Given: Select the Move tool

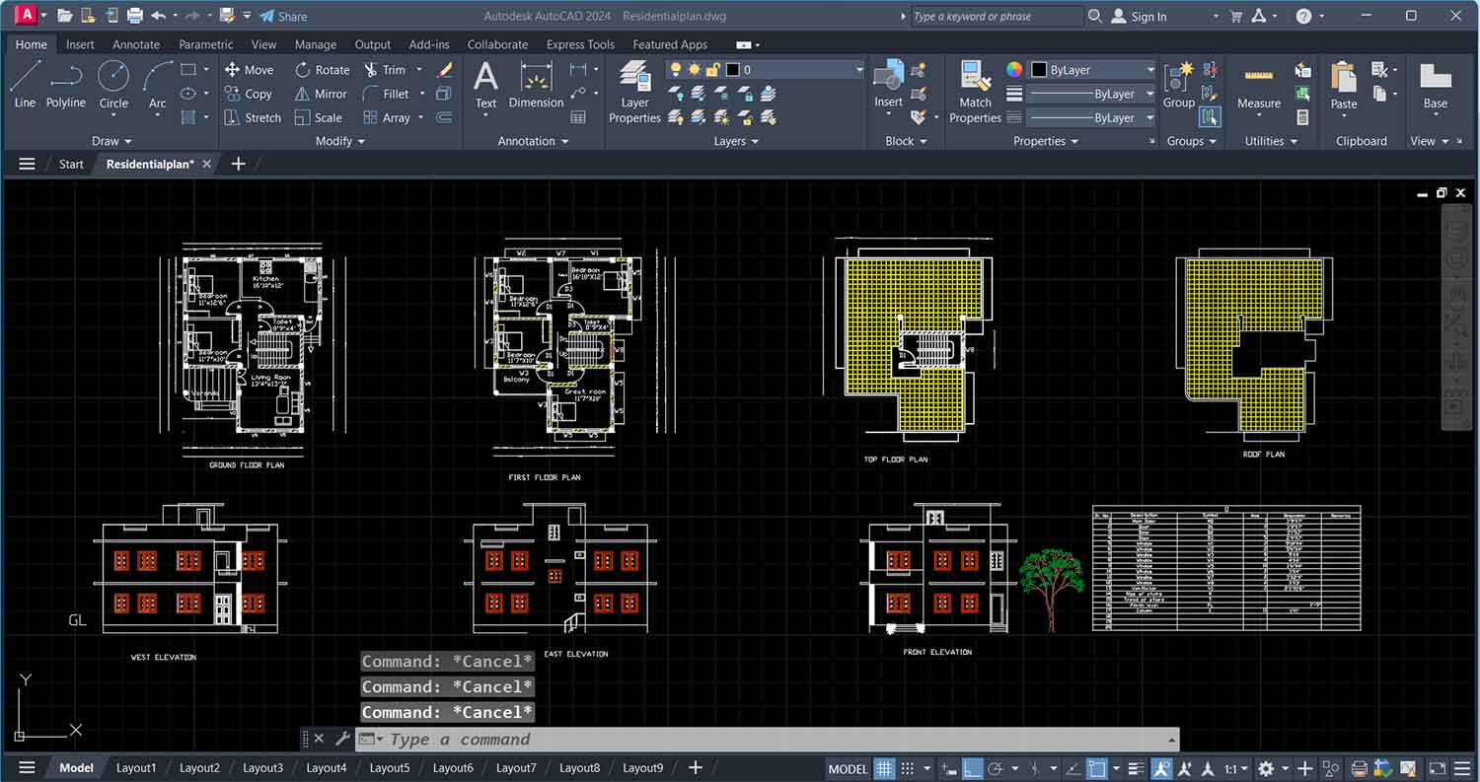Looking at the screenshot, I should pyautogui.click(x=250, y=69).
